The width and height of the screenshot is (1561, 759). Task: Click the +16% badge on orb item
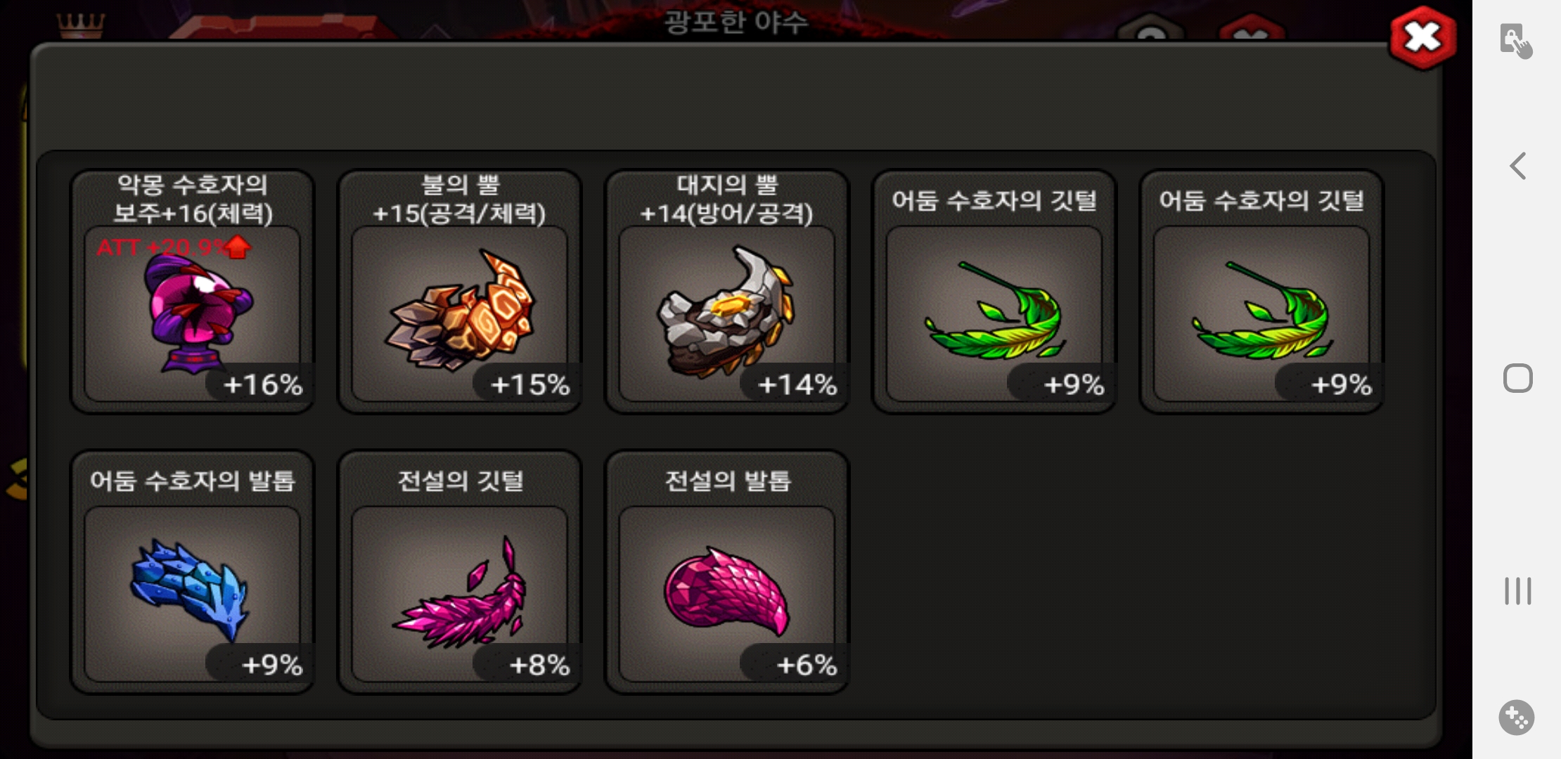pyautogui.click(x=262, y=384)
